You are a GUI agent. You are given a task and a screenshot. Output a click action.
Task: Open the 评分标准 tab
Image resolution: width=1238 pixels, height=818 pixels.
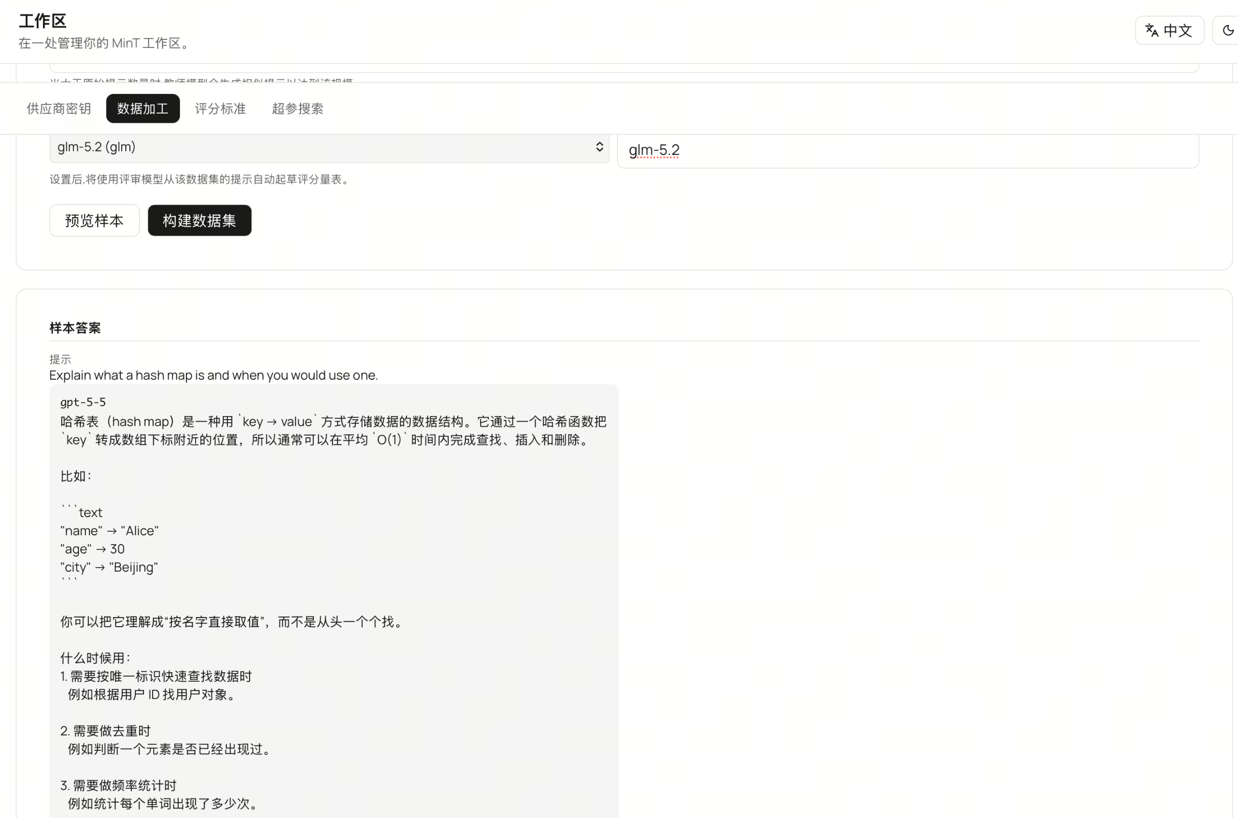[x=220, y=109]
